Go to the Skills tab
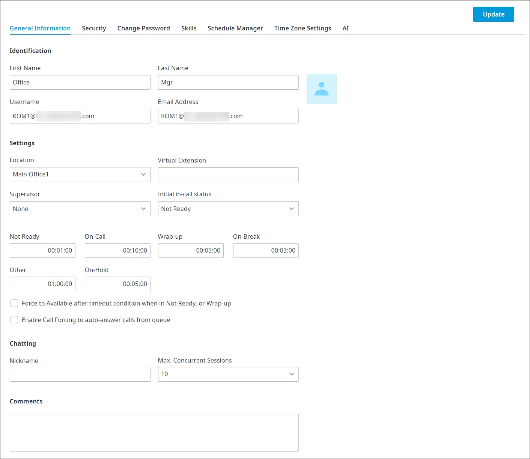530x459 pixels. point(189,28)
